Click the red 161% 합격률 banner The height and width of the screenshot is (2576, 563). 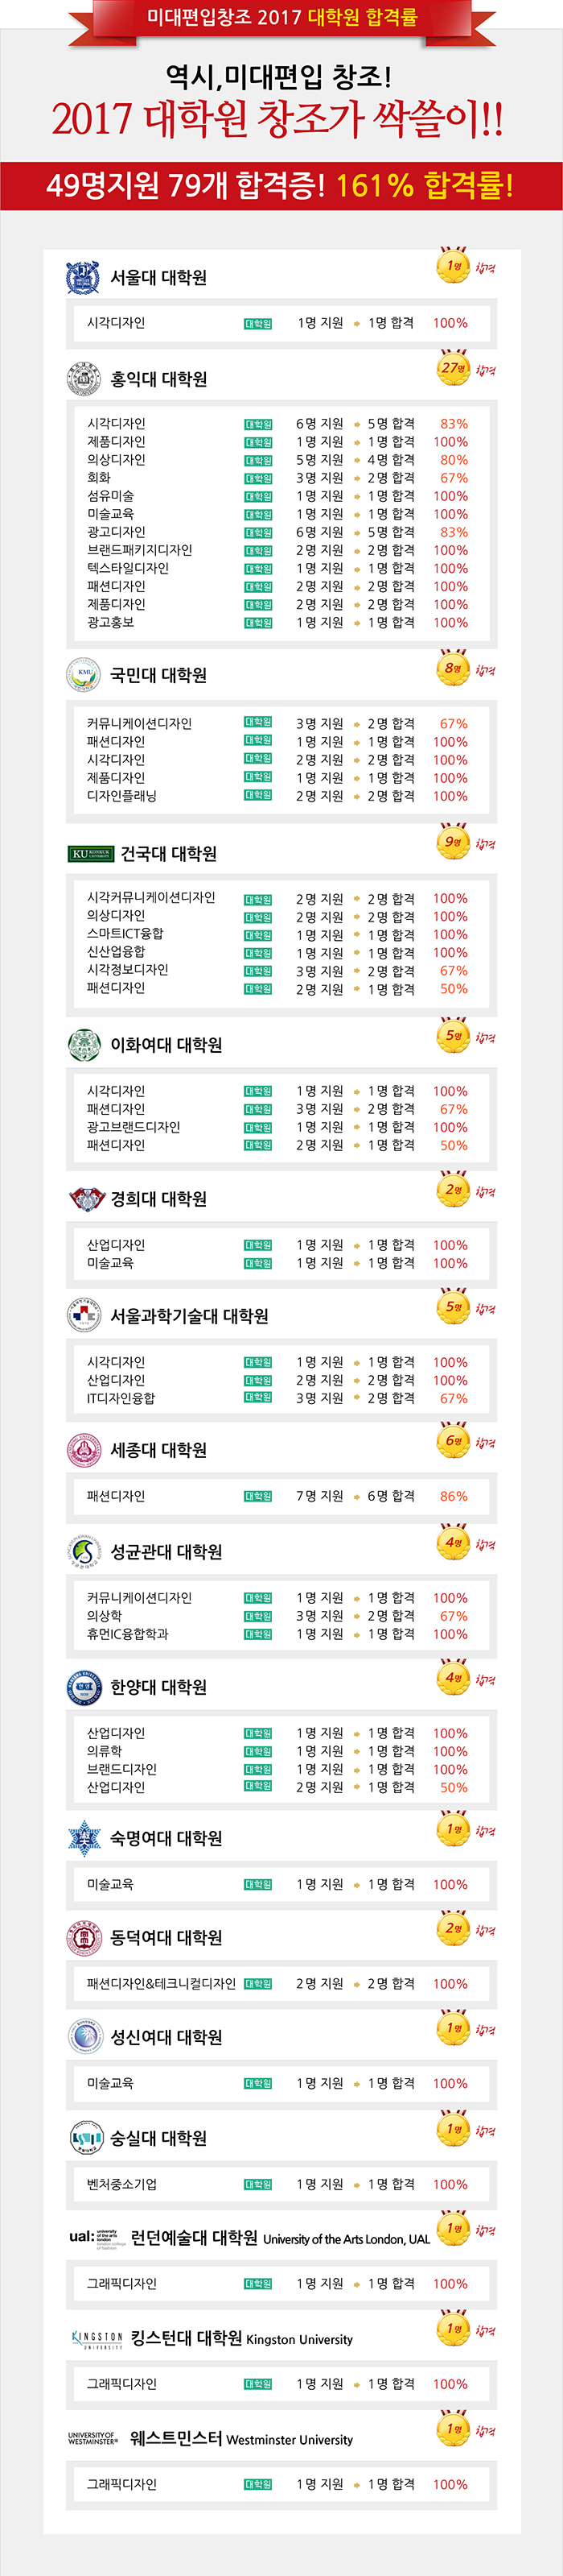coord(281,185)
